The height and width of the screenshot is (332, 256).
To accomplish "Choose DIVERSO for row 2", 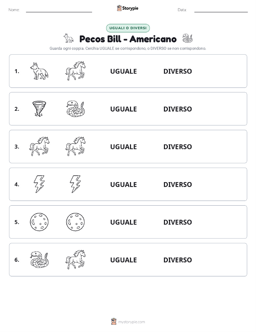I will pyautogui.click(x=178, y=109).
